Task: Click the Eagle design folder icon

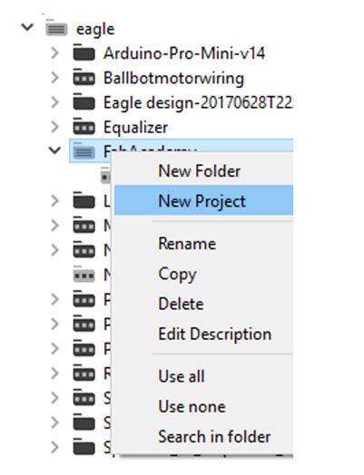Action: pyautogui.click(x=84, y=102)
